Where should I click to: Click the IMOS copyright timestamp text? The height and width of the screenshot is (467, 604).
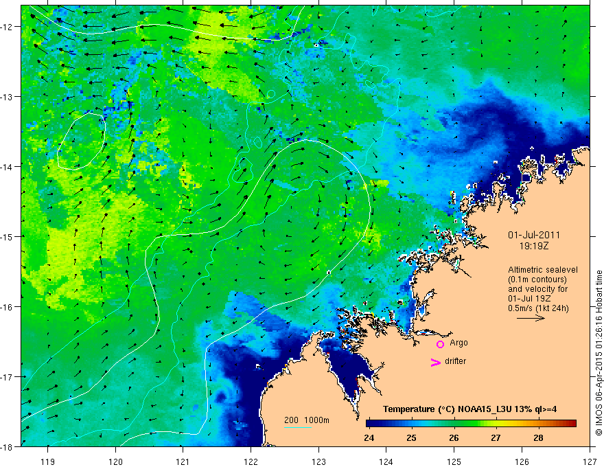pyautogui.click(x=599, y=354)
